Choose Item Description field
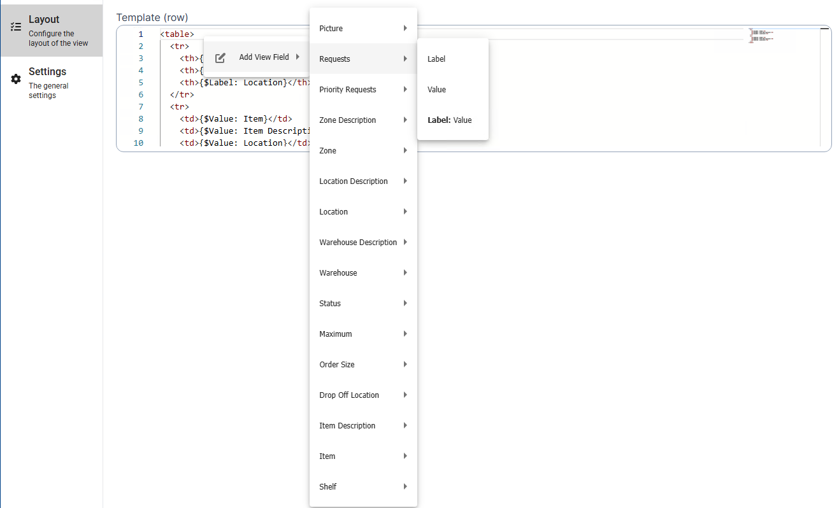The height and width of the screenshot is (508, 839). (363, 425)
